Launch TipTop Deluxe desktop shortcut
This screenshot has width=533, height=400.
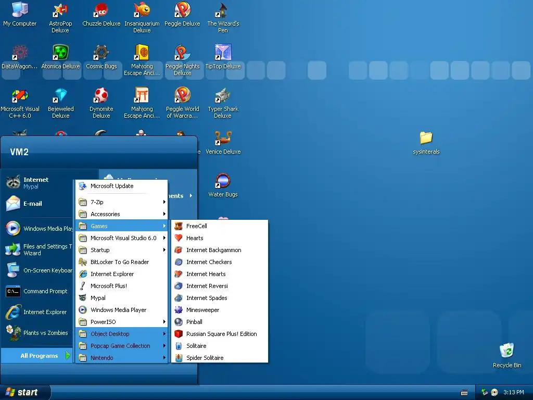click(x=223, y=57)
